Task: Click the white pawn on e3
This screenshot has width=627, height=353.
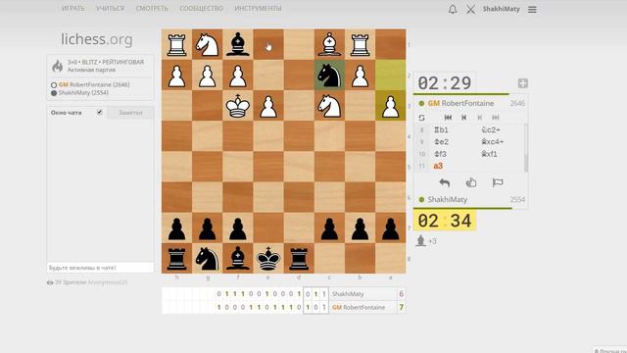Action: click(268, 106)
